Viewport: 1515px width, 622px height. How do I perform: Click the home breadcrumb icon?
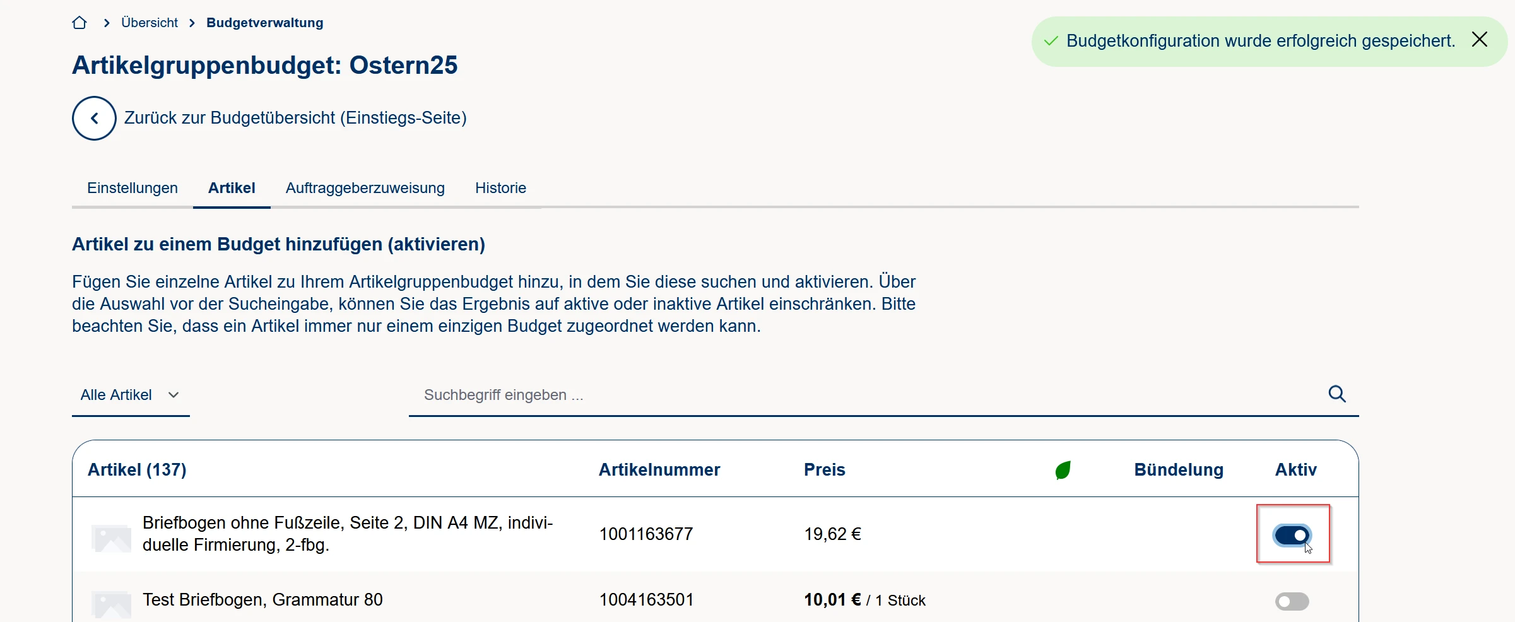(80, 23)
